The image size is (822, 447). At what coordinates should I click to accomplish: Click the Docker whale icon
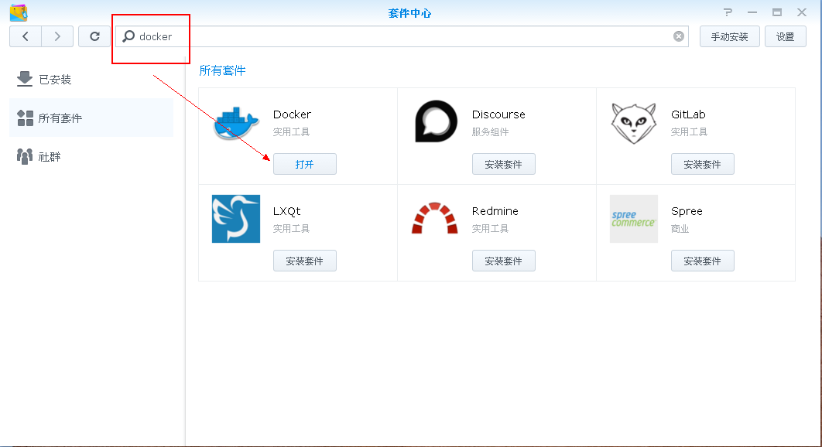(x=236, y=124)
